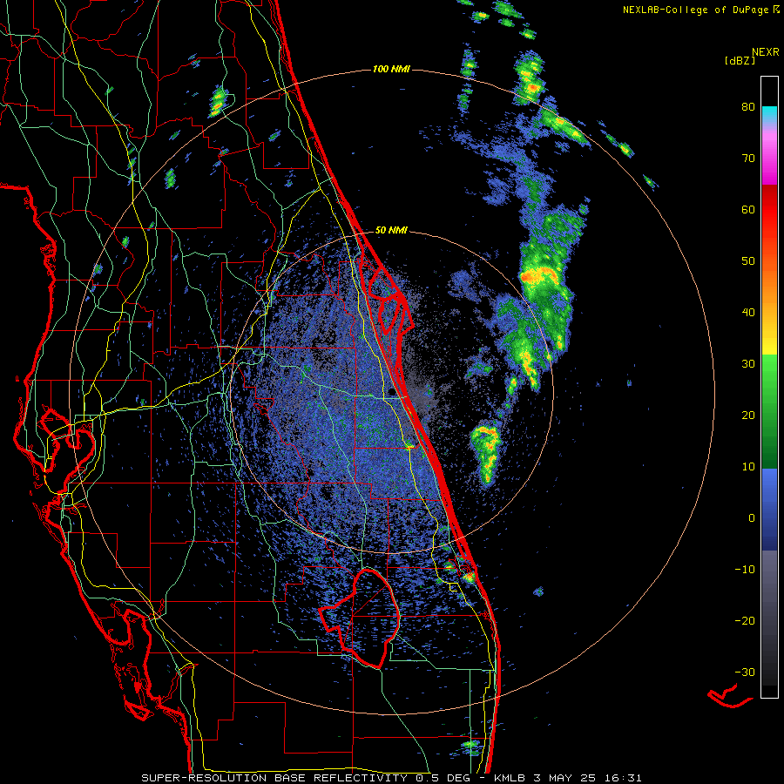Click the 50 NMI range ring label
This screenshot has height=784, width=784.
pyautogui.click(x=391, y=231)
